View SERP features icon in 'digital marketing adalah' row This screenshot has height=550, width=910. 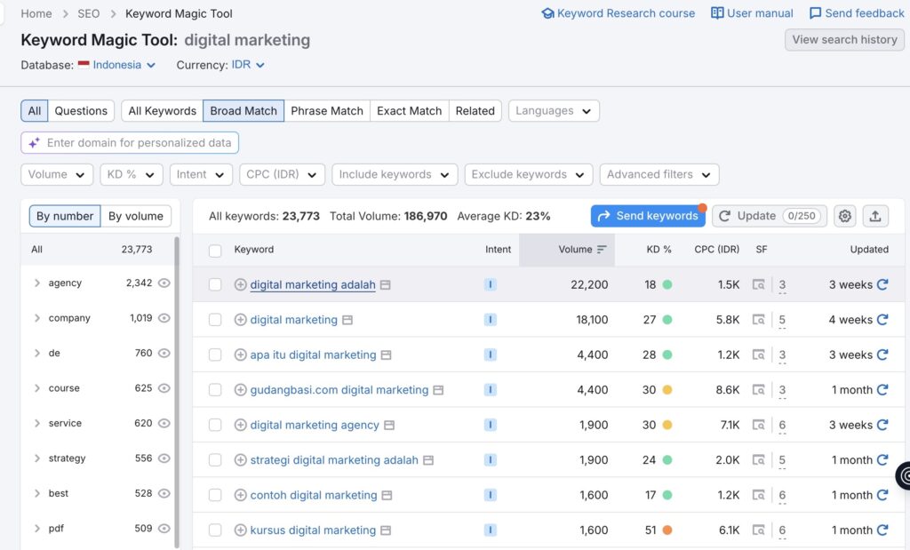[x=759, y=285]
